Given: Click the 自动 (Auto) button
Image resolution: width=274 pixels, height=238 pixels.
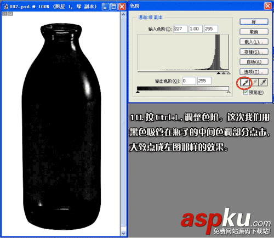Looking at the screenshot, I should pos(254,62).
